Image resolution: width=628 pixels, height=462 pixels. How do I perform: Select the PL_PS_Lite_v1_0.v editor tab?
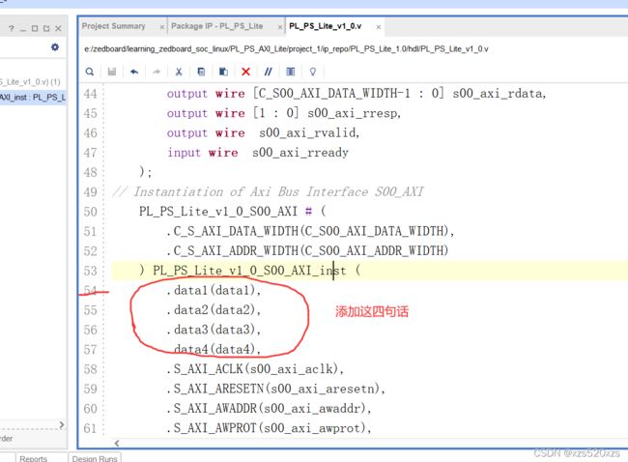[326, 26]
